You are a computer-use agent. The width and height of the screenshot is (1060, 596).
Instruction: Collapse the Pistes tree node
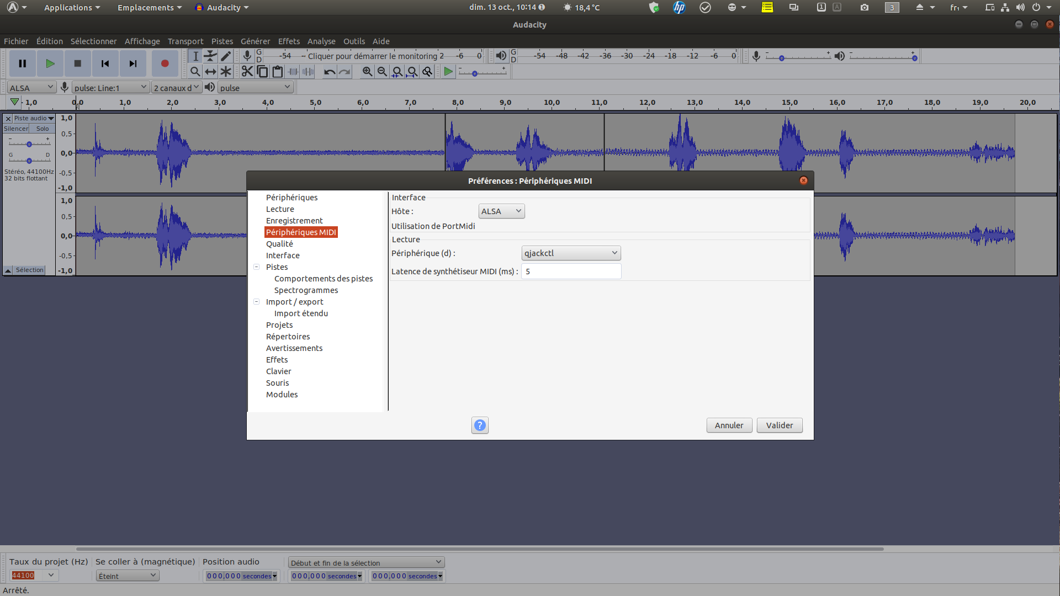[257, 267]
